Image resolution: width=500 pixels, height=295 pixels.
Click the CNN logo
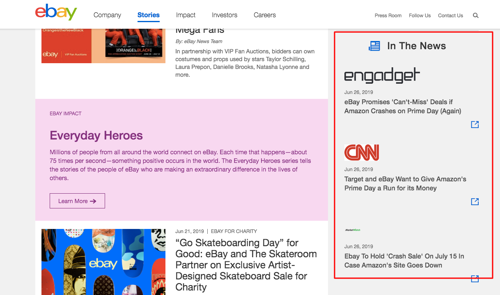(362, 152)
